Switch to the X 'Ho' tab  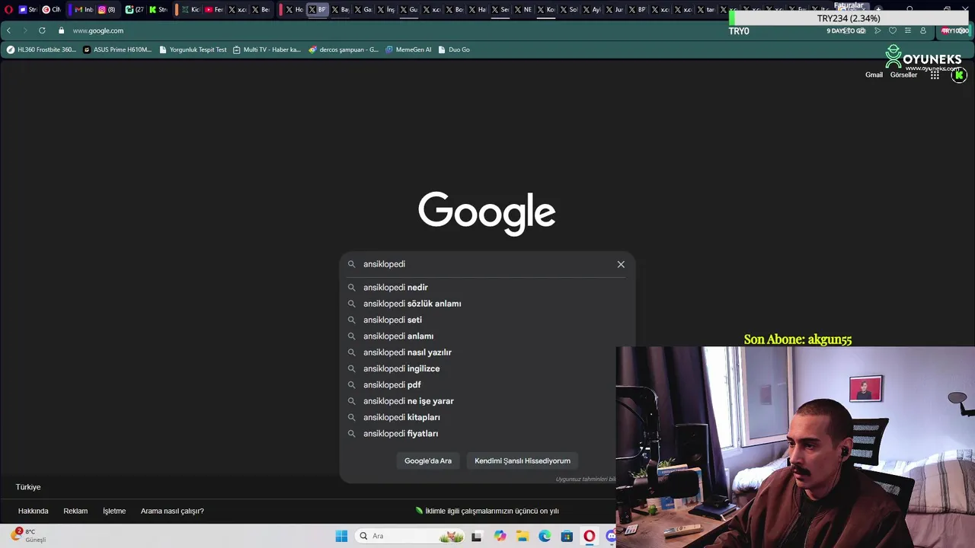[x=294, y=10]
